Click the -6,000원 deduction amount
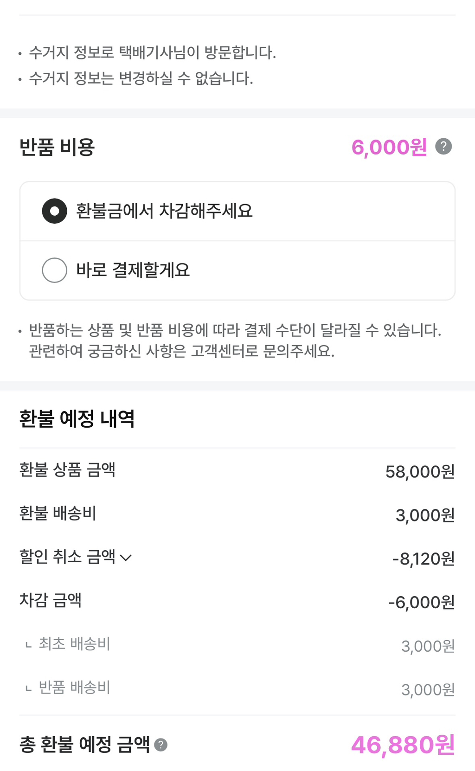 [421, 603]
